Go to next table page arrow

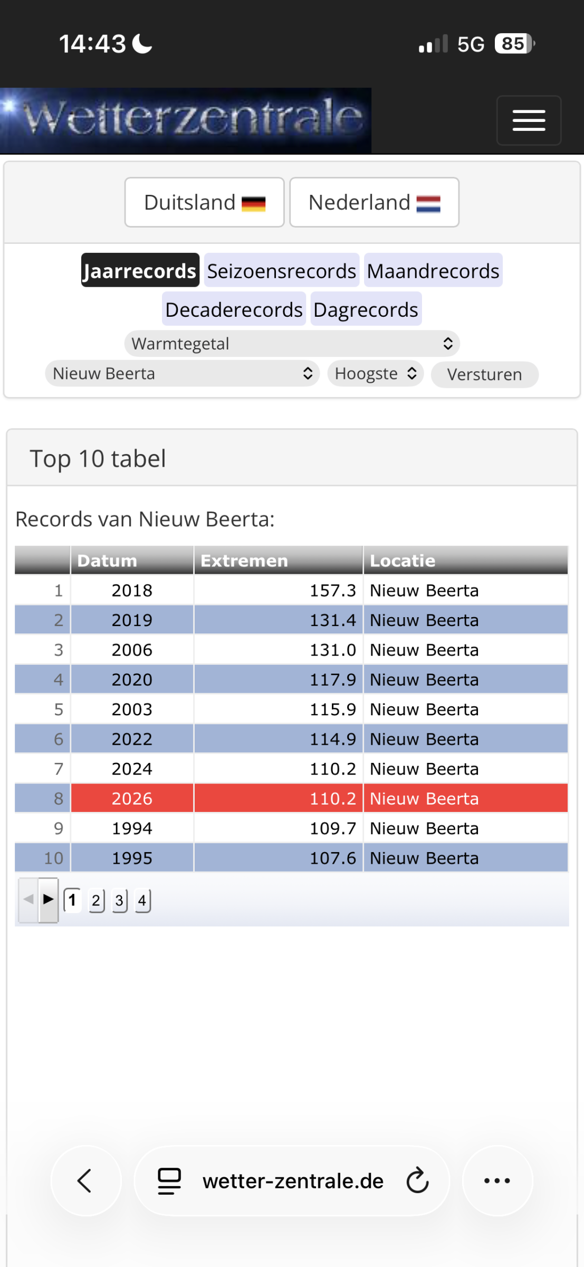point(49,900)
